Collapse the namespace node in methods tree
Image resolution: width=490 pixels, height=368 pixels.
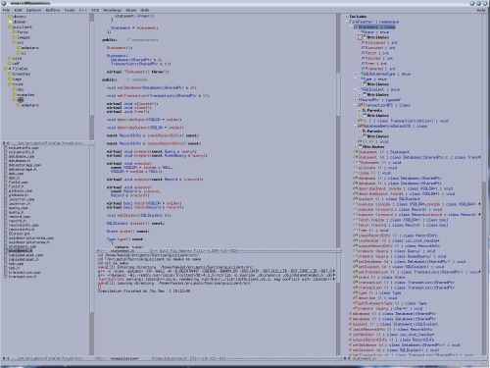[x=347, y=22]
